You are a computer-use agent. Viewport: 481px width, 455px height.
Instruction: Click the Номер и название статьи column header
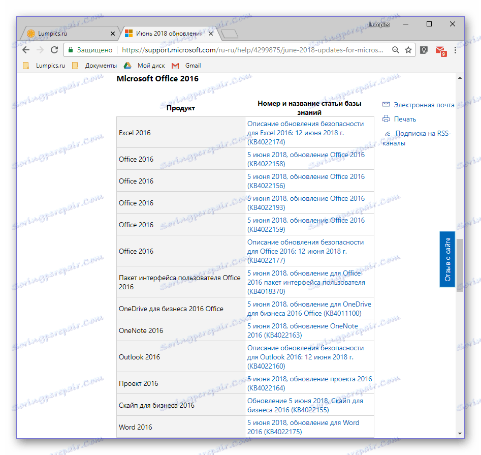[309, 108]
